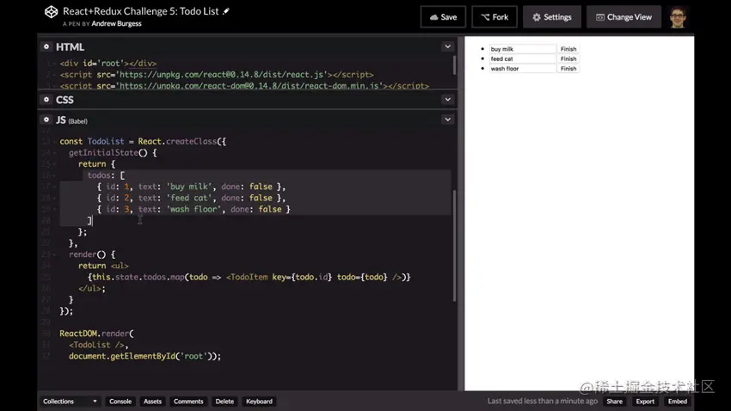
Task: Click the JS (Babel) panel header label
Action: (71, 120)
